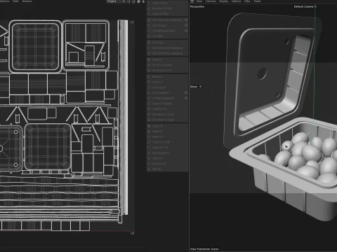This screenshot has width=337, height=252.
Task: Click the camera icon beside Default Camera
Action: click(x=315, y=6)
